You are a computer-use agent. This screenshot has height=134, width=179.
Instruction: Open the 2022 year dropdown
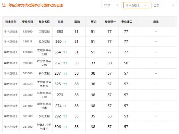[x=111, y=5]
